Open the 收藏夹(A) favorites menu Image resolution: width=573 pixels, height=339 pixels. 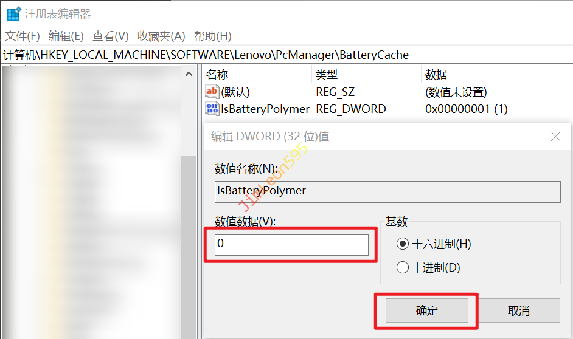pyautogui.click(x=161, y=36)
